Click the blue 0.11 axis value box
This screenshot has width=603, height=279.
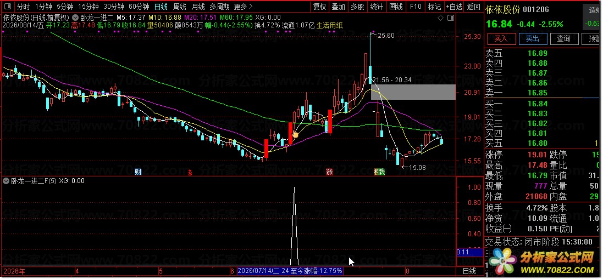point(469,252)
